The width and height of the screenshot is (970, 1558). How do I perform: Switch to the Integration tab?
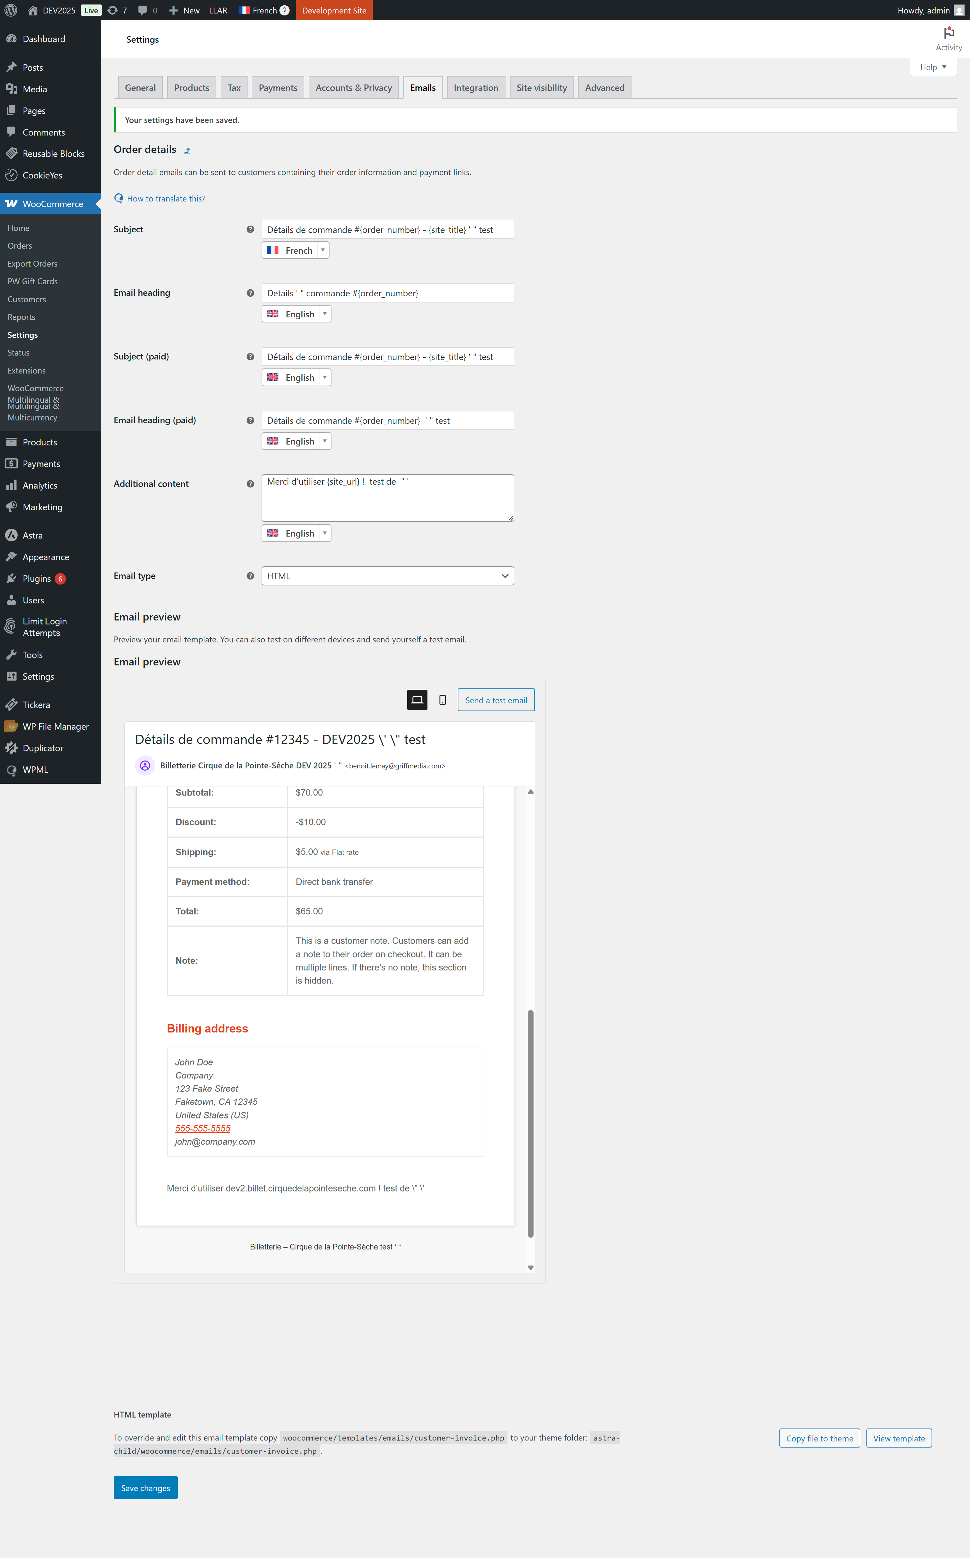[476, 88]
